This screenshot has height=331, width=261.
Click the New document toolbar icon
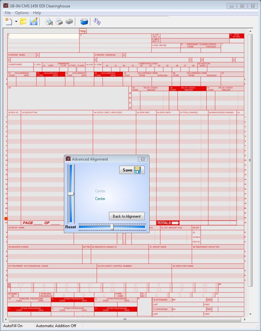(8, 22)
